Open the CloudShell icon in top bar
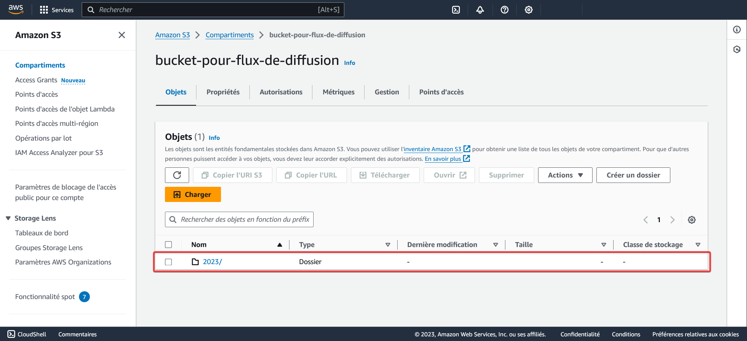The image size is (747, 341). 456,10
